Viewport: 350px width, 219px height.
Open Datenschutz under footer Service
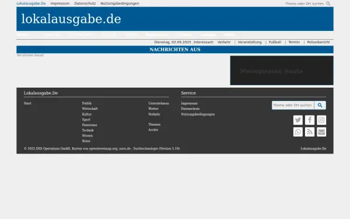pyautogui.click(x=190, y=109)
